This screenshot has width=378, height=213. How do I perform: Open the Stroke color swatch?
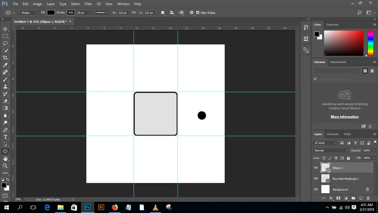pos(71,12)
